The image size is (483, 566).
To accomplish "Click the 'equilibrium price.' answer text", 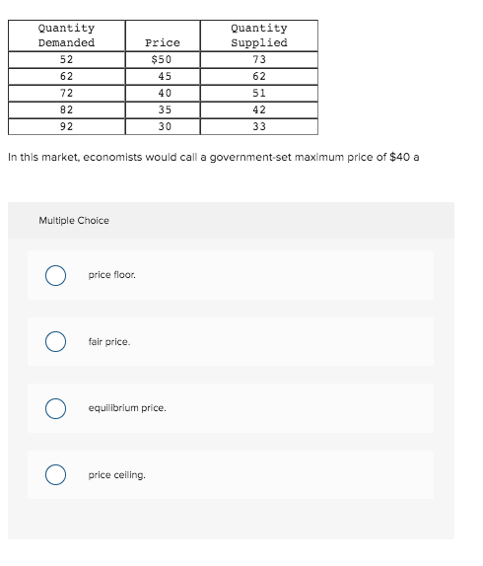I will (127, 408).
